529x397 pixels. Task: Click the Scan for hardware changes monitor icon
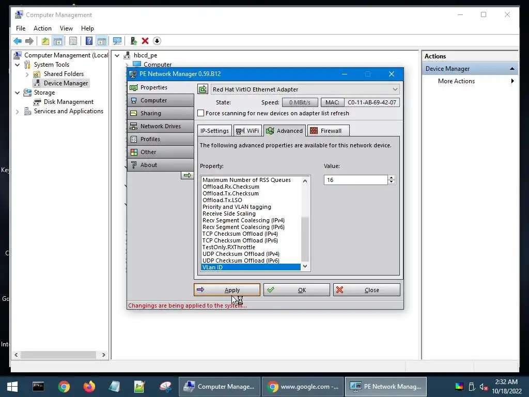coord(117,41)
